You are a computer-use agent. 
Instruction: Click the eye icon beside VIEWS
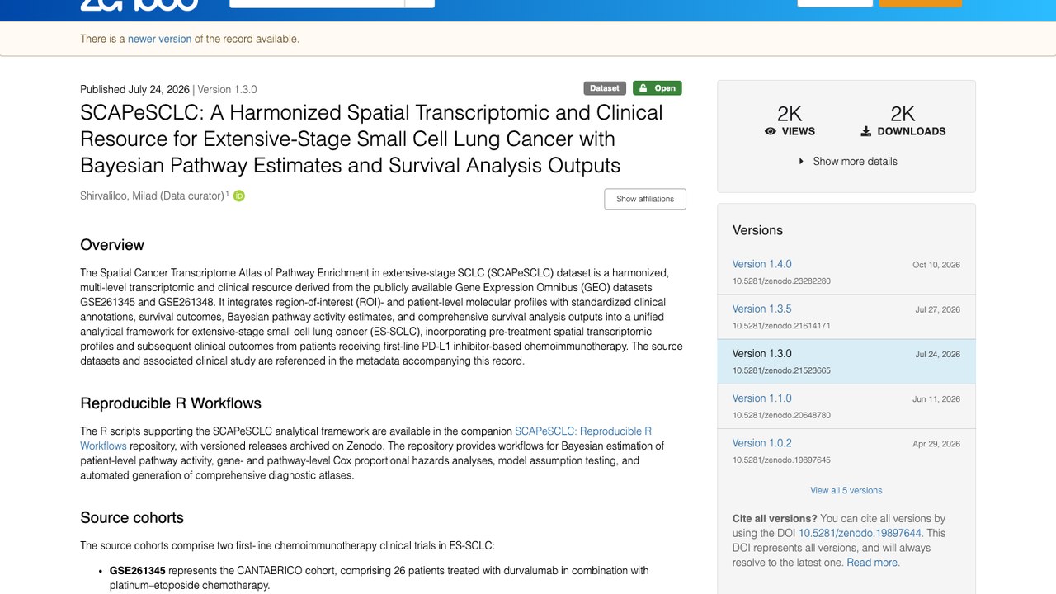pos(771,131)
